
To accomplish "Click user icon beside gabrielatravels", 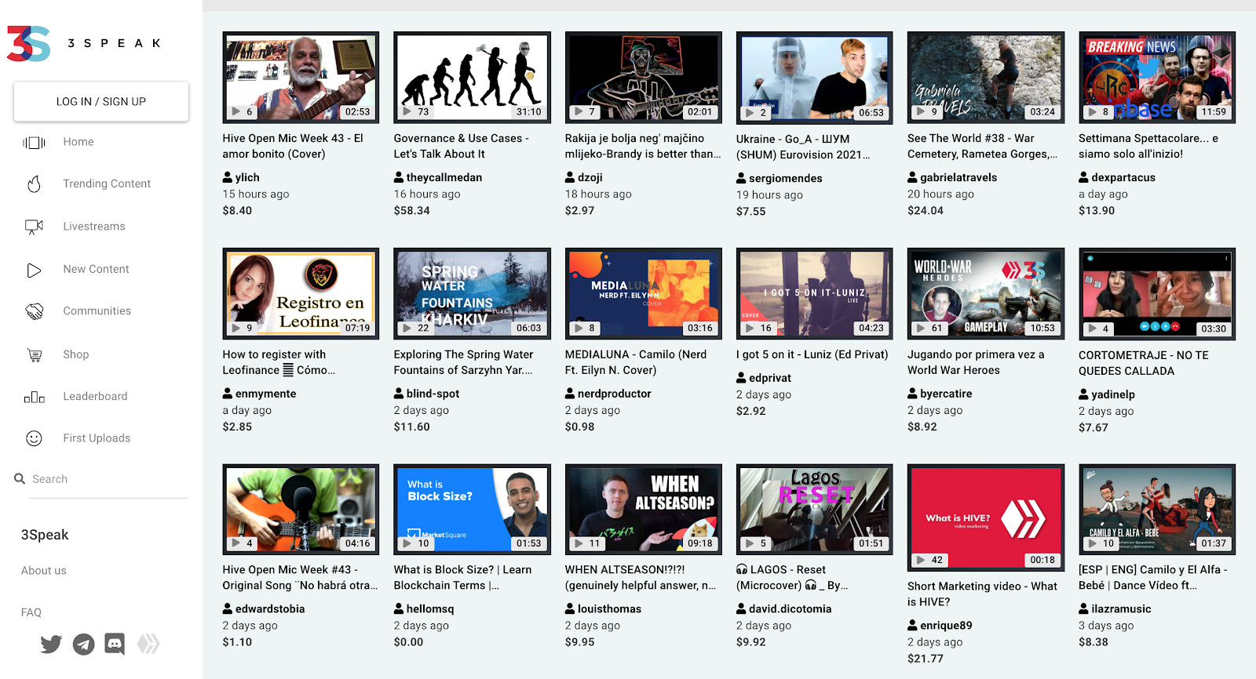I will [x=912, y=177].
